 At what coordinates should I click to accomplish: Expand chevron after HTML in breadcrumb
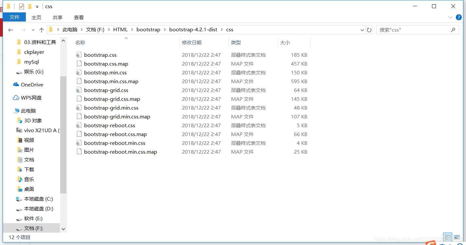(x=132, y=30)
